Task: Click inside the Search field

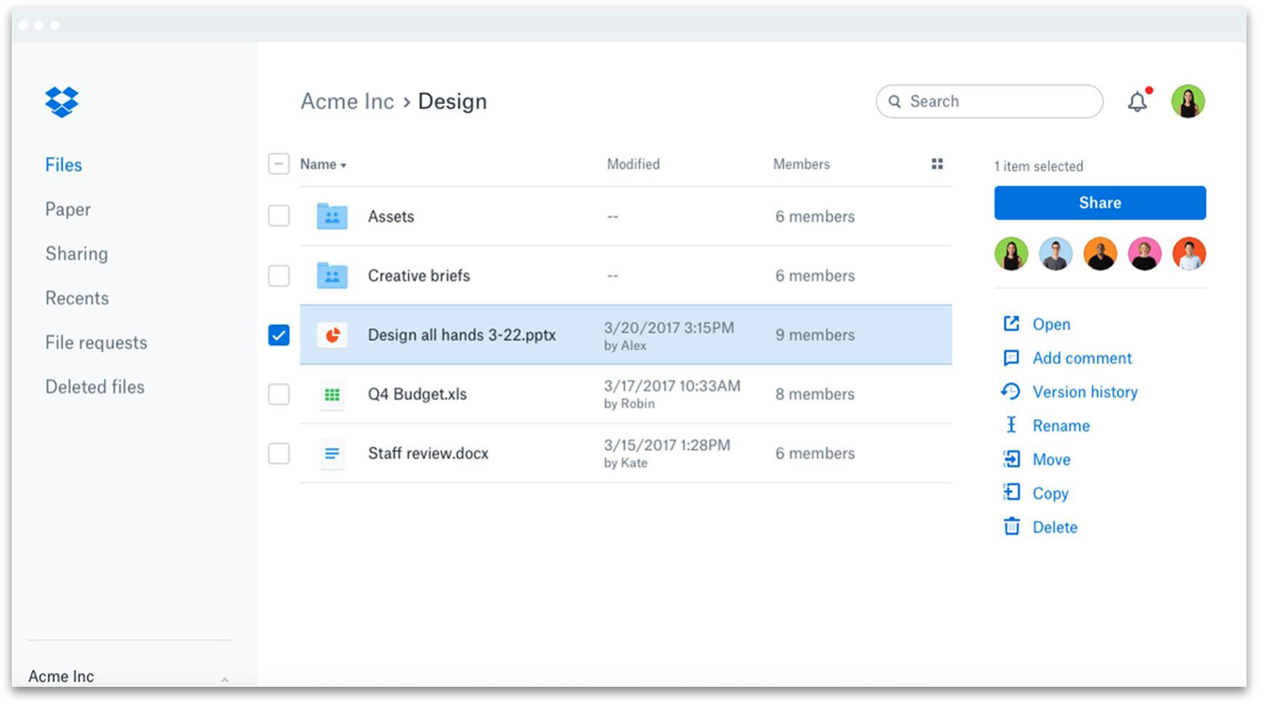Action: 988,101
